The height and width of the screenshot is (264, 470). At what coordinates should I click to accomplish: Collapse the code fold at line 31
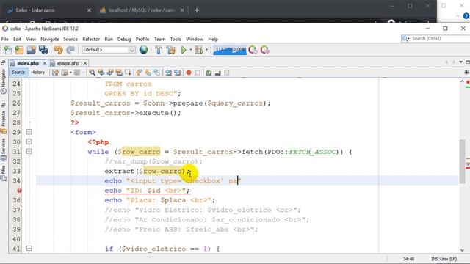(x=29, y=152)
